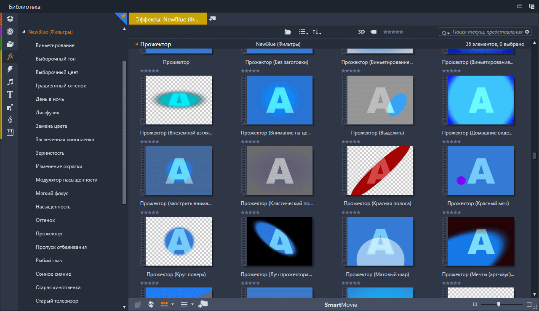Viewport: 539px width, 311px height.
Task: Select Диффузия filter
Action: [48, 113]
